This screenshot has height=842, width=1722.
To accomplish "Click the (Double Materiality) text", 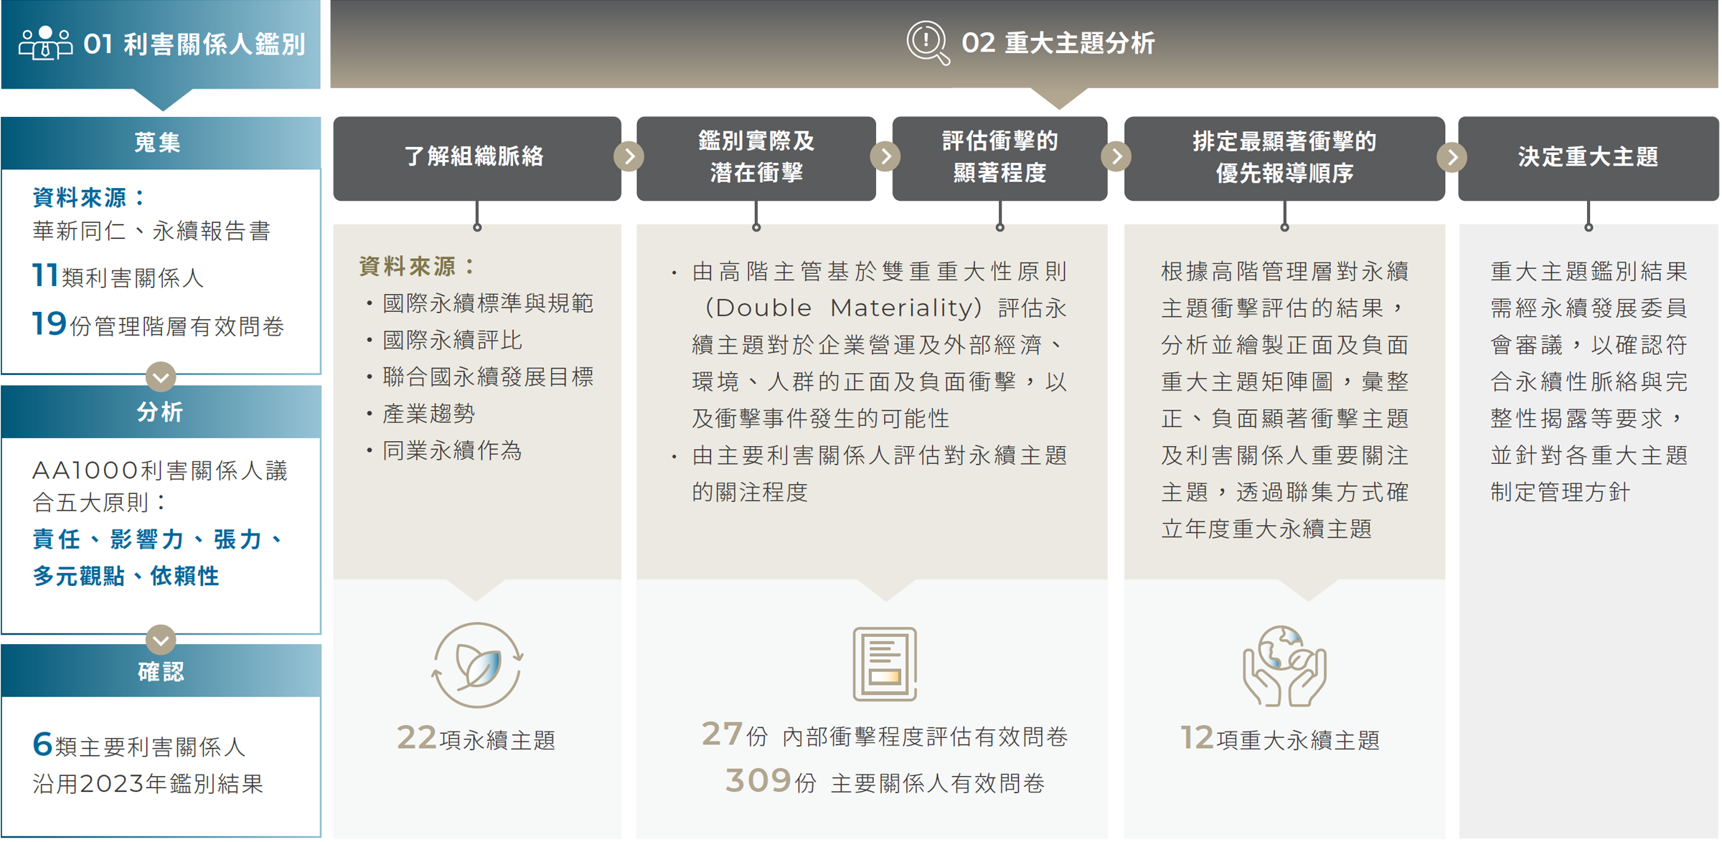I will (x=844, y=308).
